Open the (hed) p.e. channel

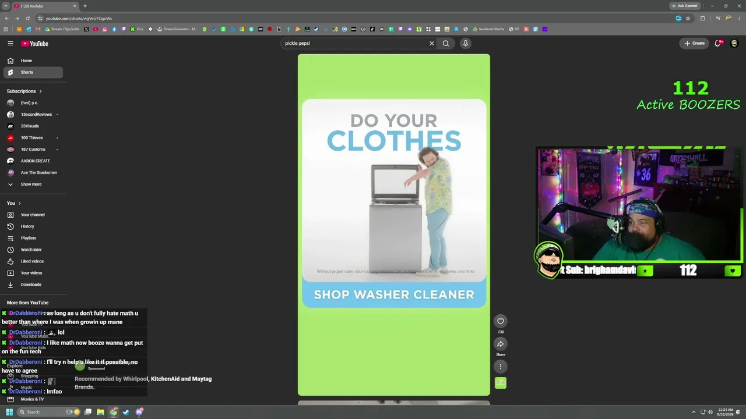[33, 103]
